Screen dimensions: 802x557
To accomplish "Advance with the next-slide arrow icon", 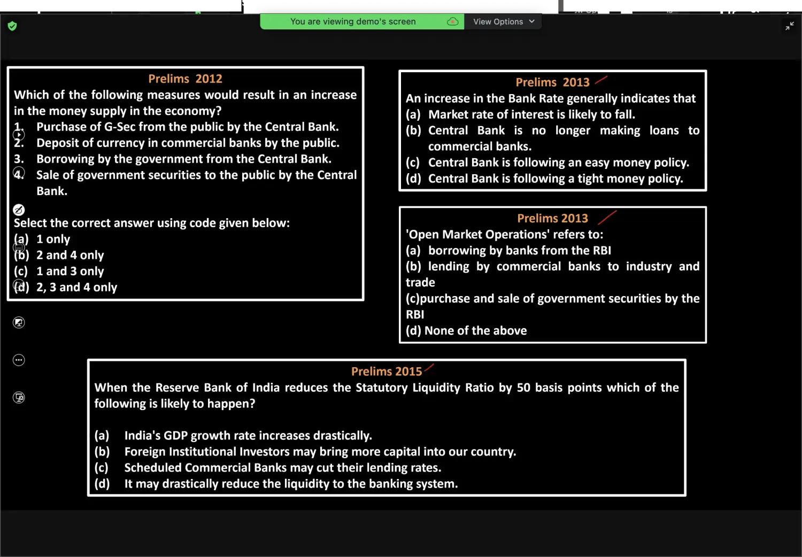I will (x=19, y=135).
